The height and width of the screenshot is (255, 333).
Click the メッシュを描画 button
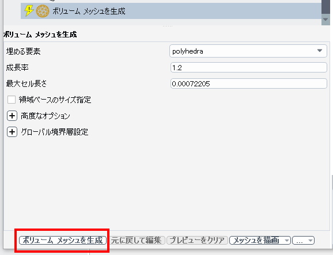pyautogui.click(x=256, y=241)
